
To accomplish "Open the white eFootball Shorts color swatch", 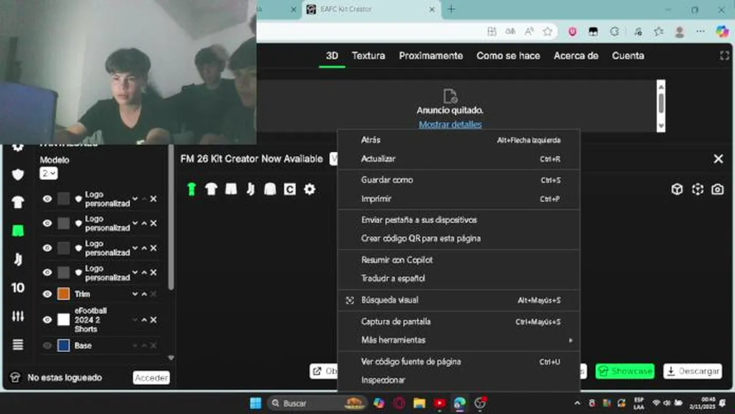I will tap(63, 320).
